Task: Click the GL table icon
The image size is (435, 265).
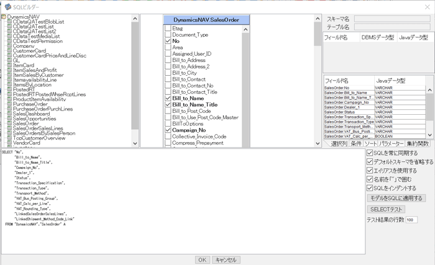Action: pos(9,60)
